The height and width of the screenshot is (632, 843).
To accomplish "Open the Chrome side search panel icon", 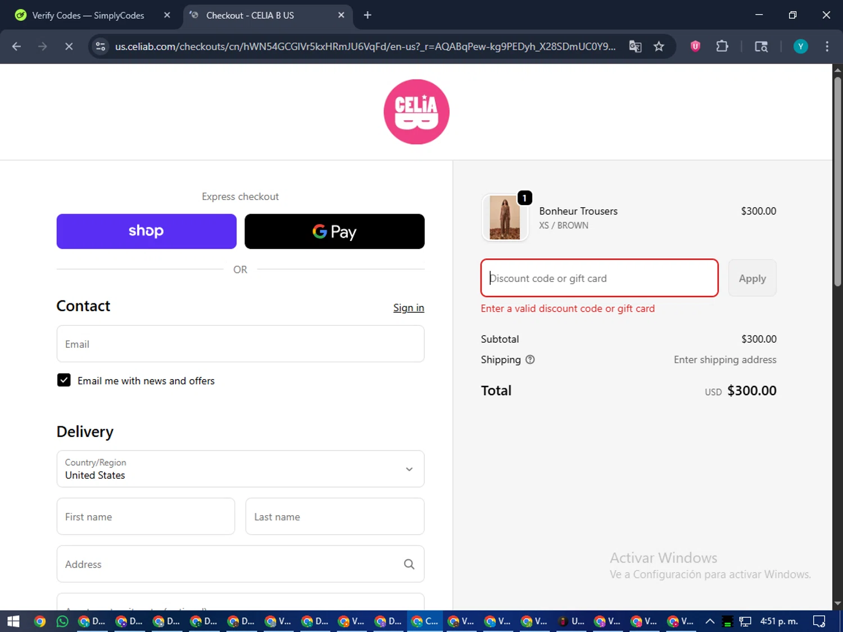I will [x=761, y=47].
